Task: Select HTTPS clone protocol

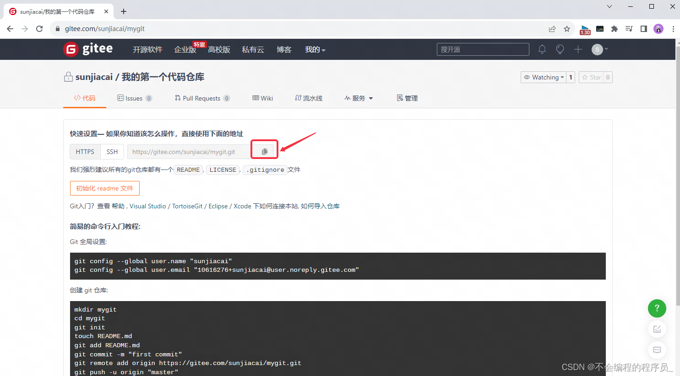Action: point(85,152)
